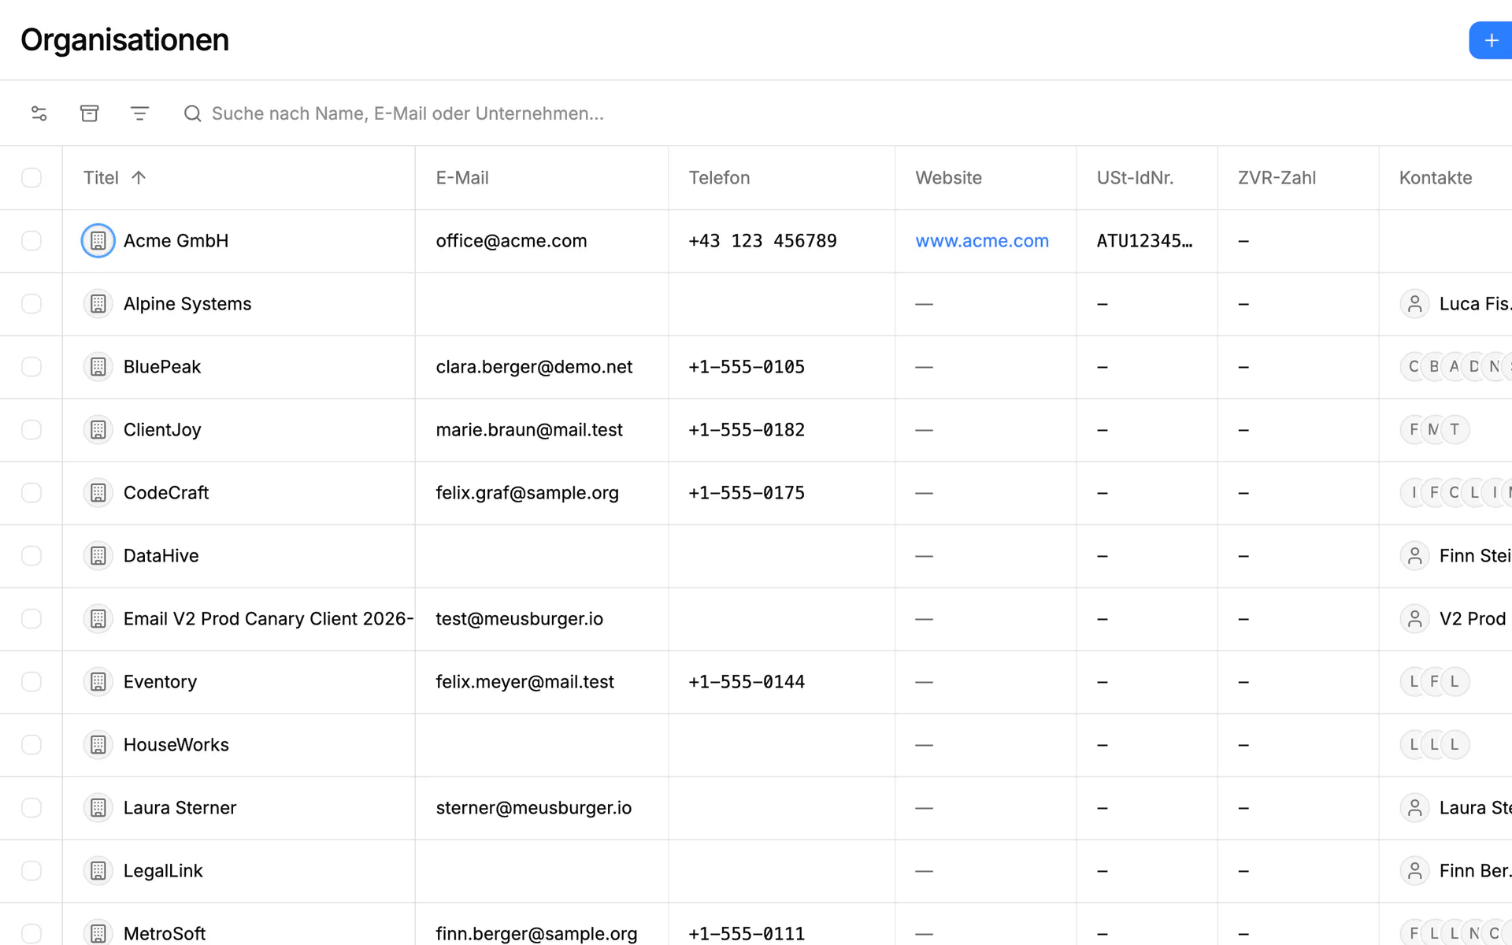Click the person icon next to Luca Fis.
Viewport: 1512px width, 945px height.
(1415, 304)
